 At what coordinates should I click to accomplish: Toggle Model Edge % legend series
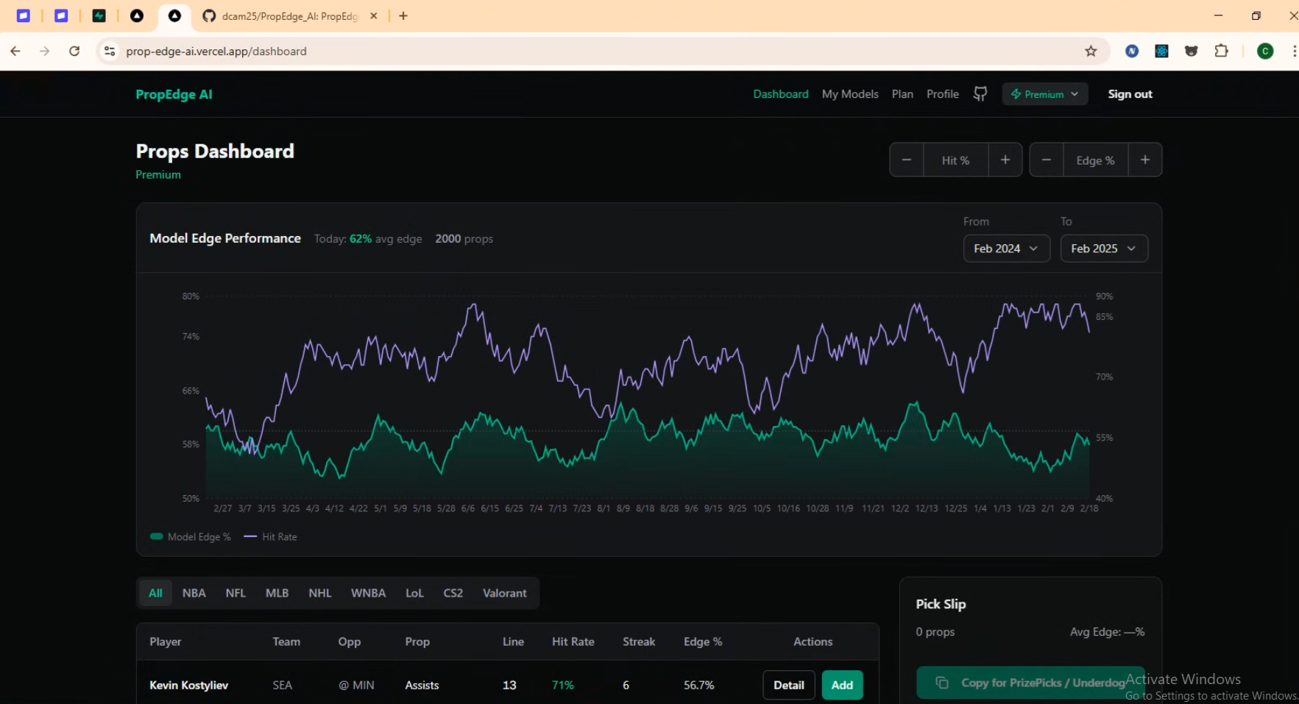coord(191,537)
